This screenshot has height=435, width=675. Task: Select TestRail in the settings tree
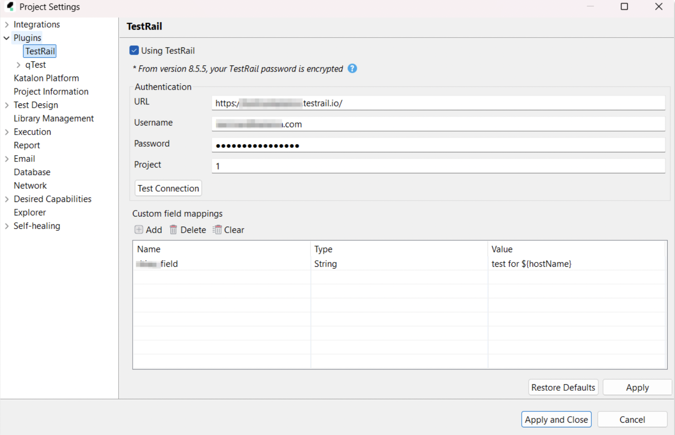(x=40, y=51)
